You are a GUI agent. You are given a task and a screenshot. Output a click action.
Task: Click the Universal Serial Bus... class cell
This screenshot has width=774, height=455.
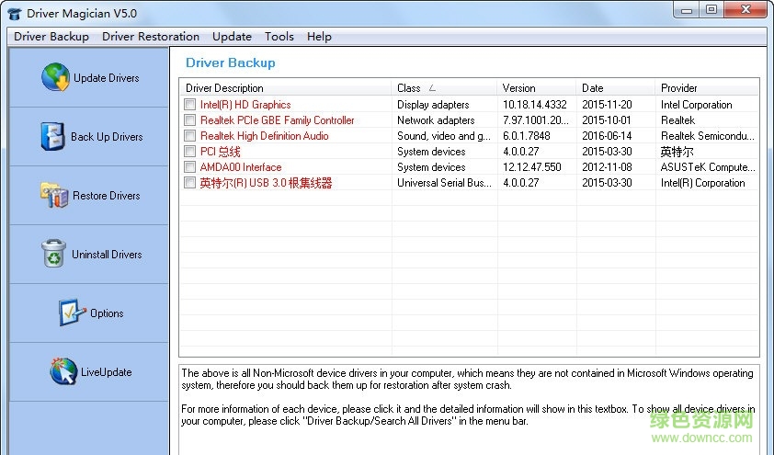[444, 183]
